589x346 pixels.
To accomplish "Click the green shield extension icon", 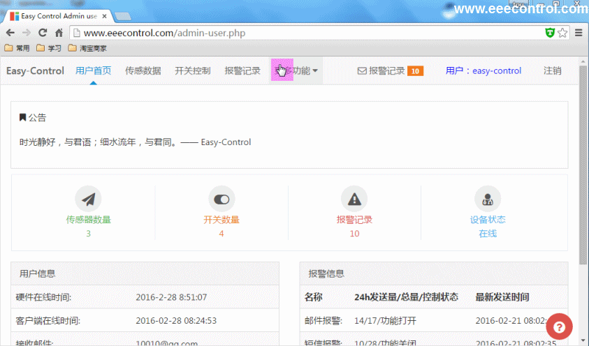I will click(x=550, y=33).
